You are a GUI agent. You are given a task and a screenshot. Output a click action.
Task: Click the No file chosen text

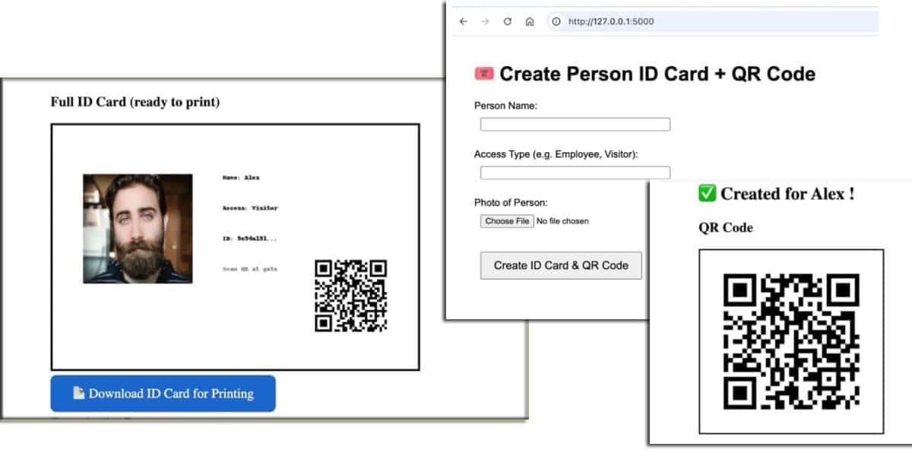click(562, 221)
